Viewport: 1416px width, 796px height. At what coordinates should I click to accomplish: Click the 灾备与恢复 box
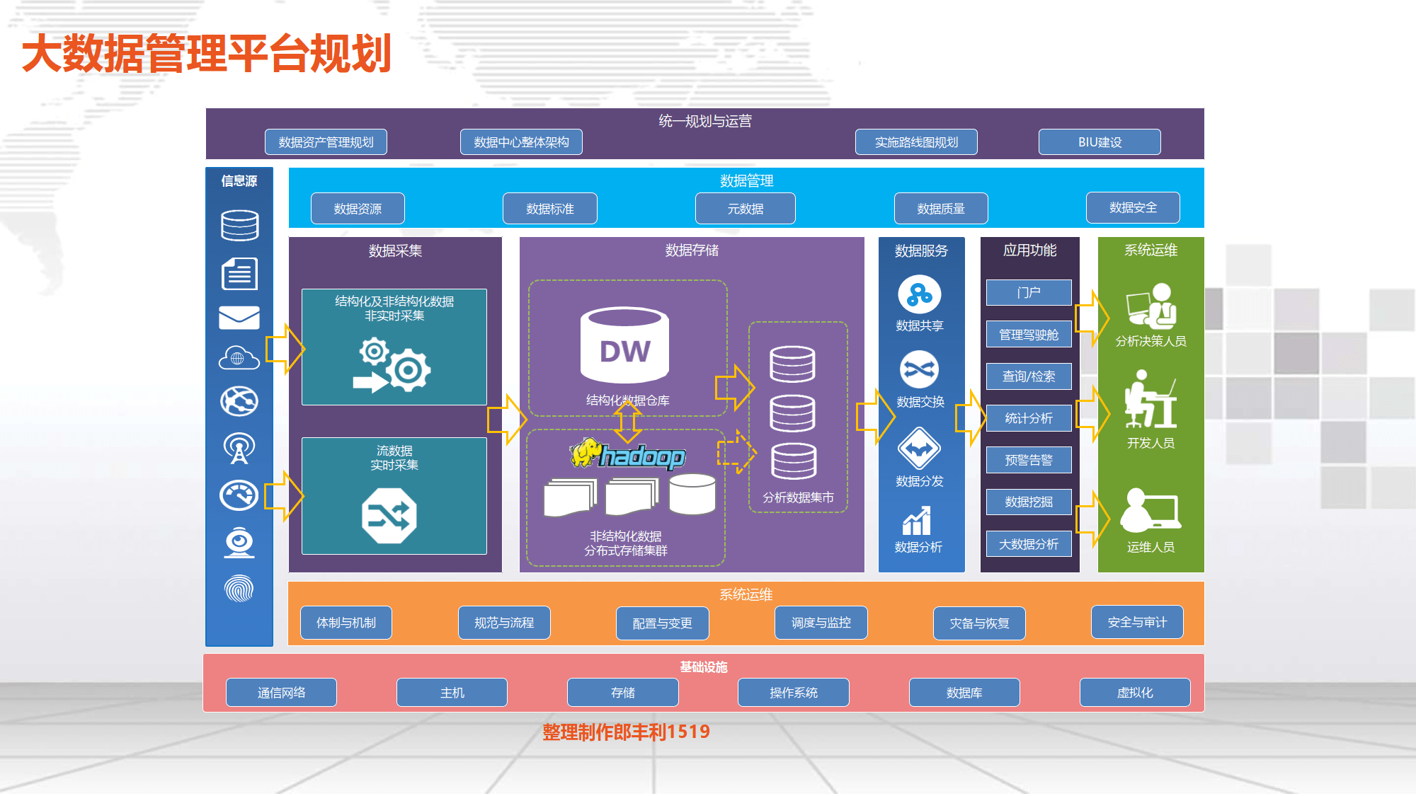[979, 623]
